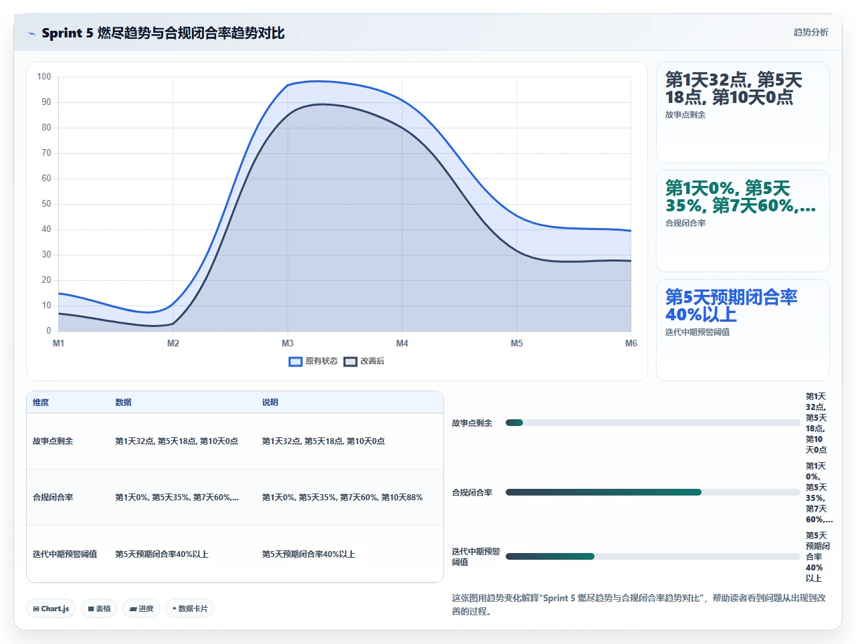
Task: Click the 合规闭合率 caption in the green card
Action: 685,223
